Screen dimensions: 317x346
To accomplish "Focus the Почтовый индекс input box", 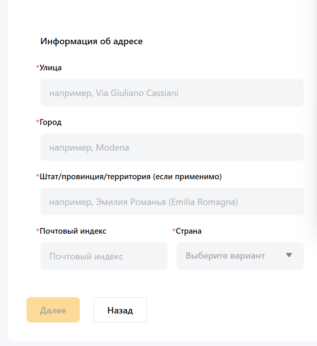I will click(104, 256).
